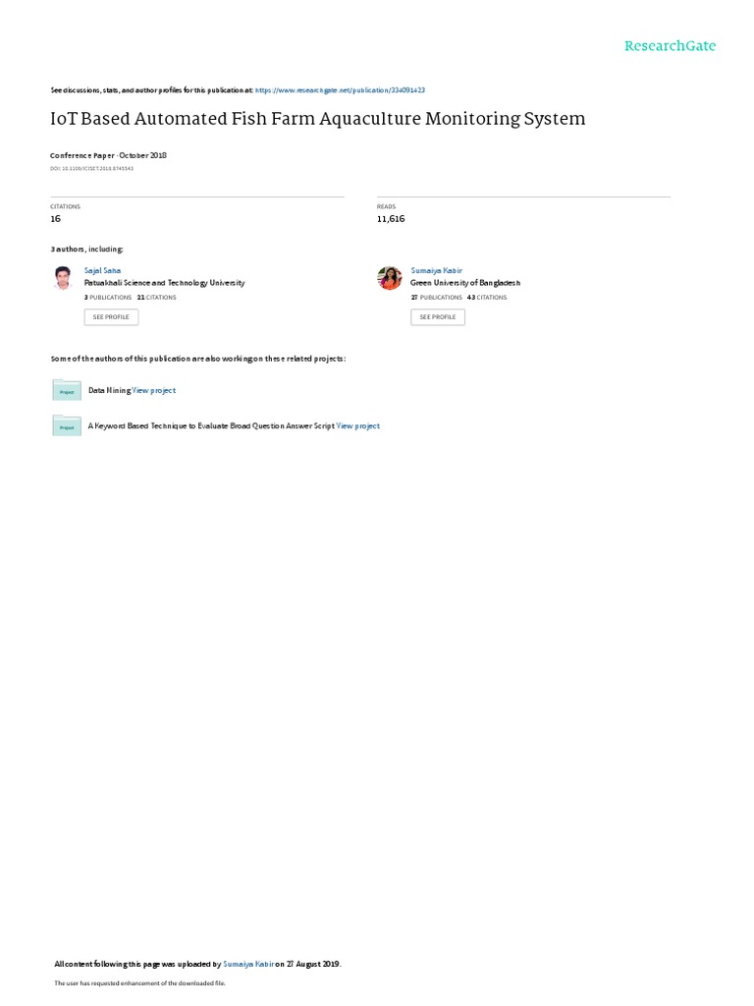Image resolution: width=754 pixels, height=1006 pixels.
Task: Open View project link for Data Mining
Action: 154,390
